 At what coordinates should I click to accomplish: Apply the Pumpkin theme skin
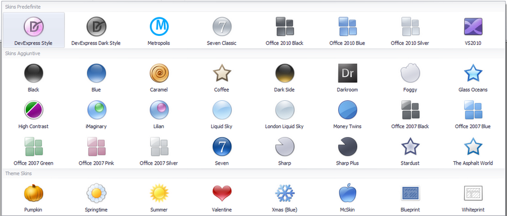click(34, 198)
